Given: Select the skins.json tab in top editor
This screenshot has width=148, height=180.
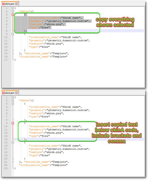Looking at the screenshot, I should pyautogui.click(x=10, y=4).
